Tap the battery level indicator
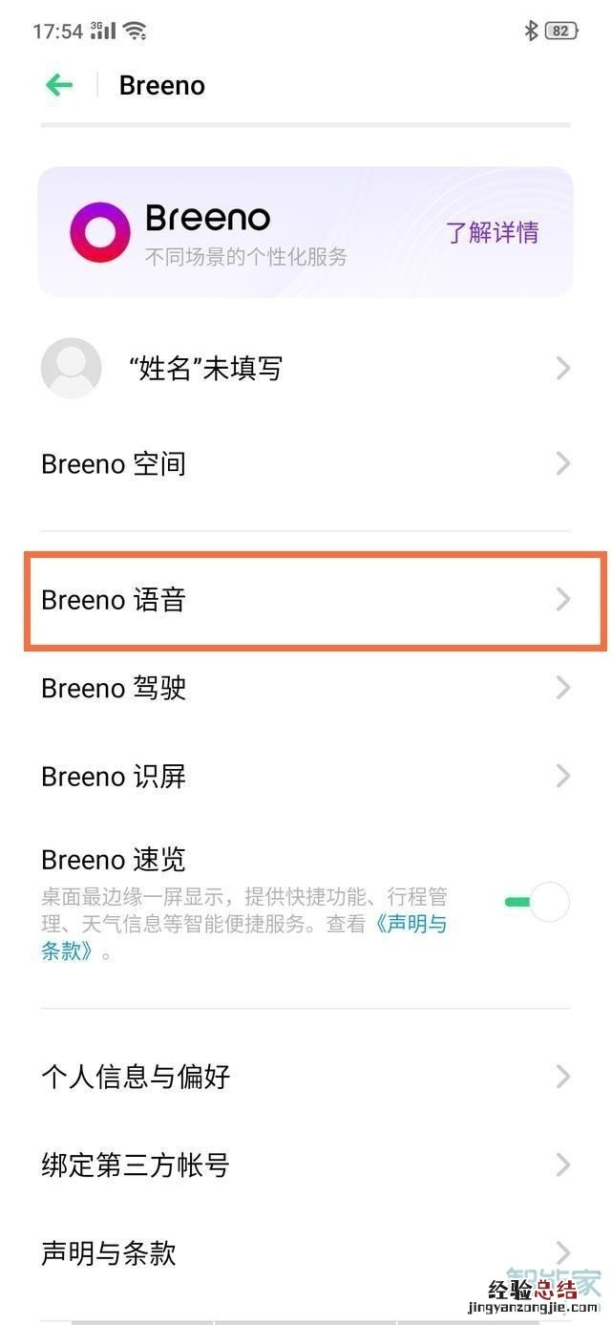 click(560, 31)
